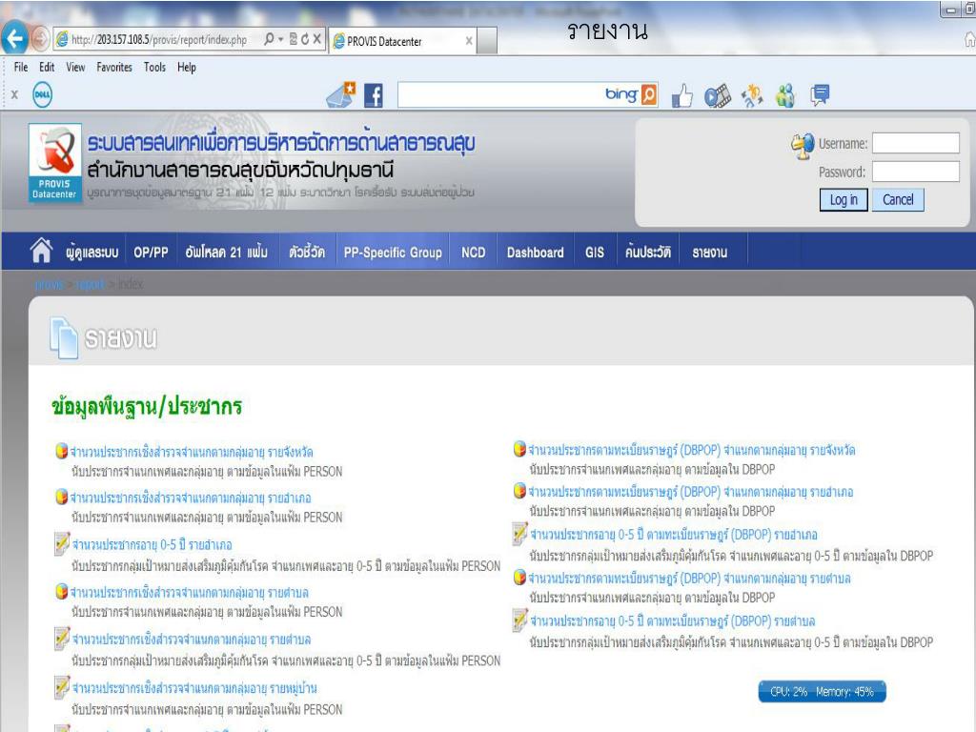The height and width of the screenshot is (732, 976).
Task: Click the Username input field
Action: tap(915, 143)
